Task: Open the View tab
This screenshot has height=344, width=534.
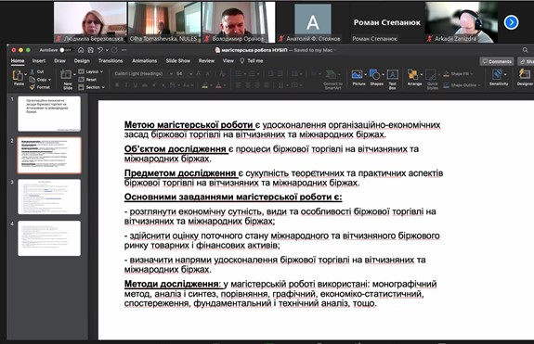Action: coord(228,61)
